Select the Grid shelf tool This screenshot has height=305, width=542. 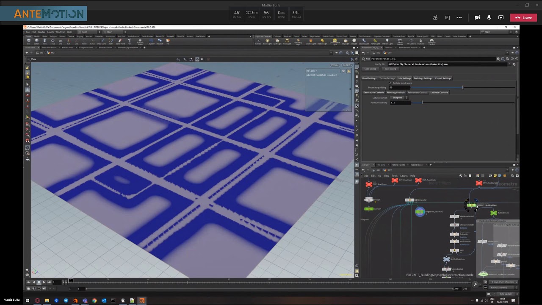[x=61, y=42]
